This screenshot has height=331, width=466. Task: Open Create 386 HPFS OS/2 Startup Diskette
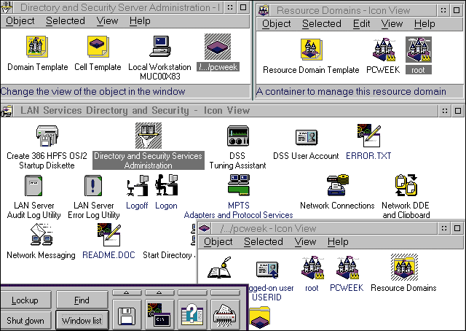tap(47, 136)
